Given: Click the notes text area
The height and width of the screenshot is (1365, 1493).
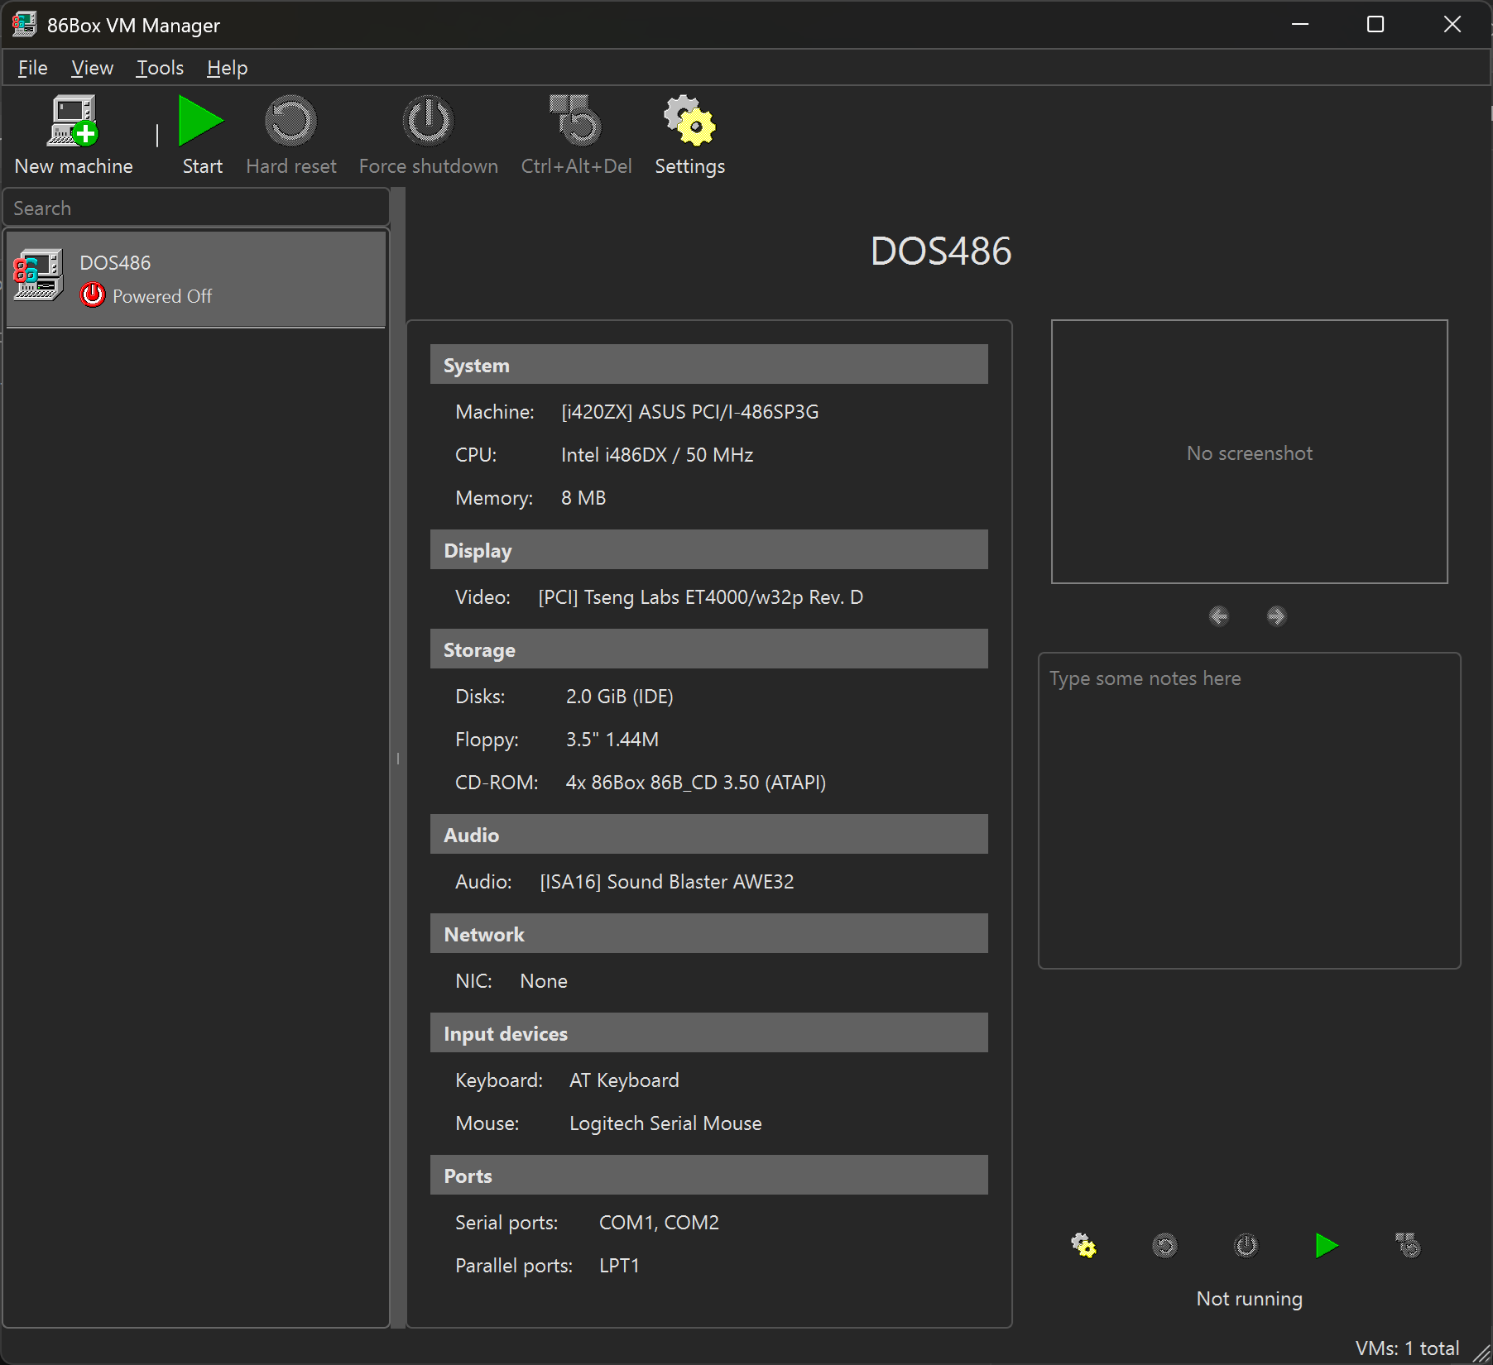Looking at the screenshot, I should pos(1249,811).
